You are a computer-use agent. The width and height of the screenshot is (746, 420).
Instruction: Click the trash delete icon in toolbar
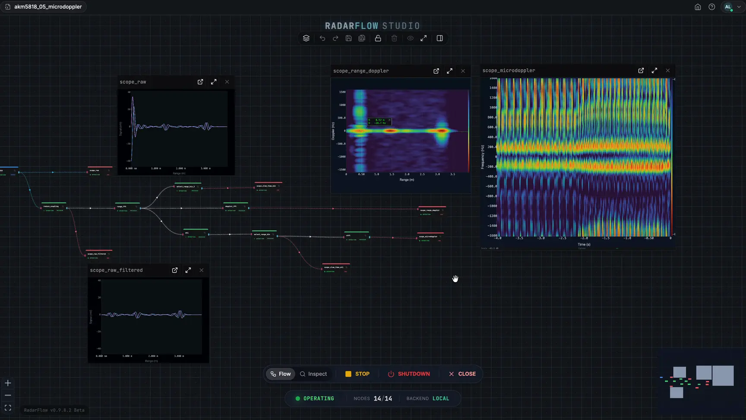[394, 38]
